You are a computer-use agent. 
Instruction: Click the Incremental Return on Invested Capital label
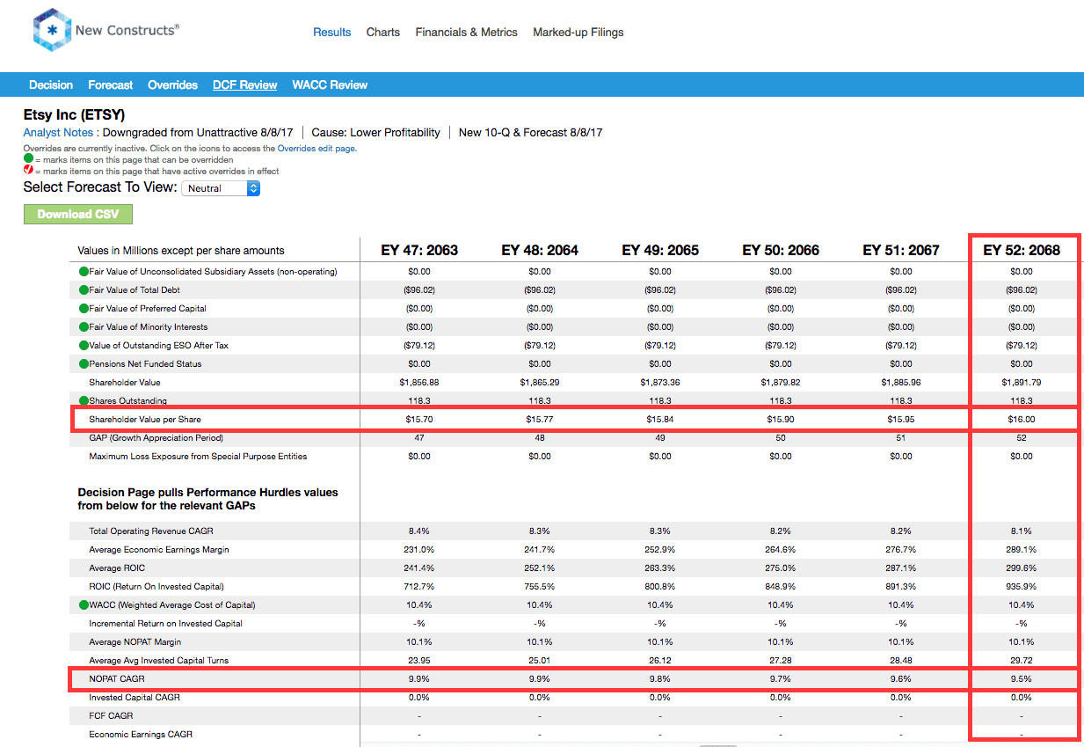click(x=165, y=624)
